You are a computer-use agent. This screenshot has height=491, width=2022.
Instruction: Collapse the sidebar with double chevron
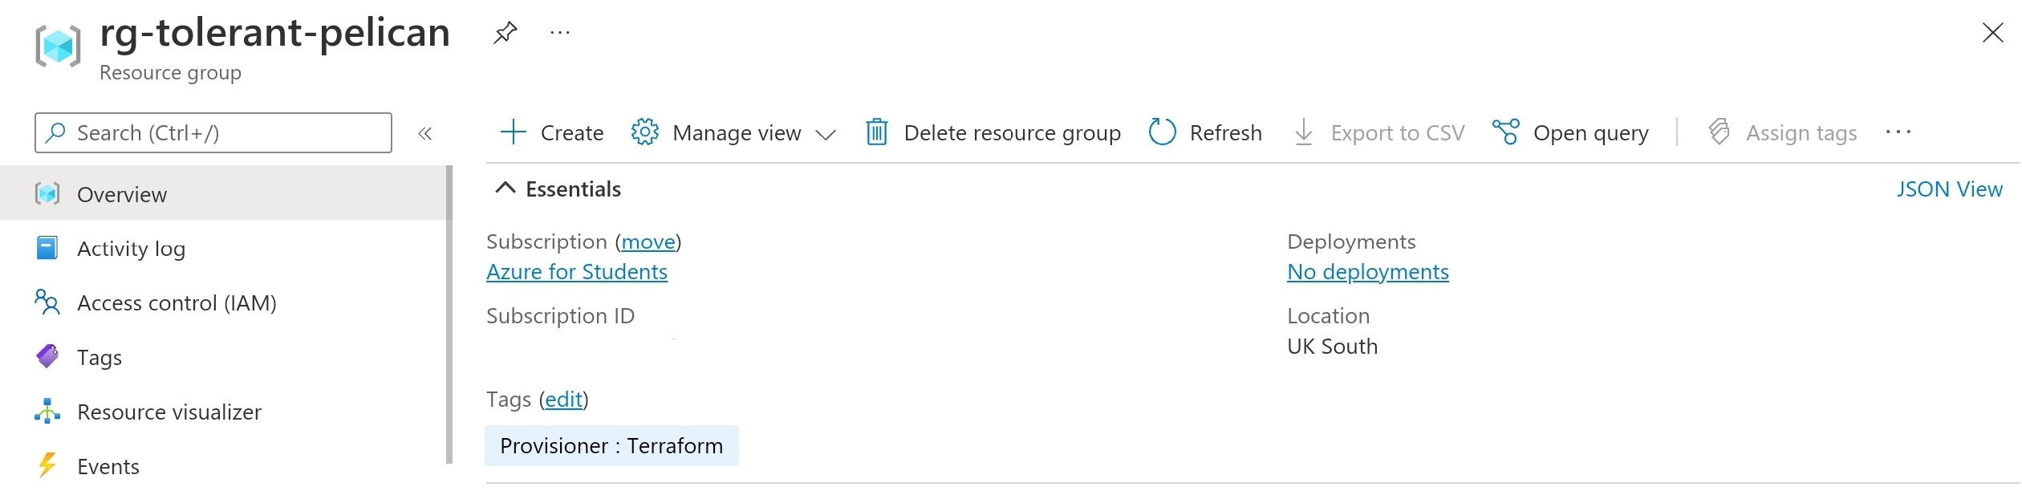425,133
